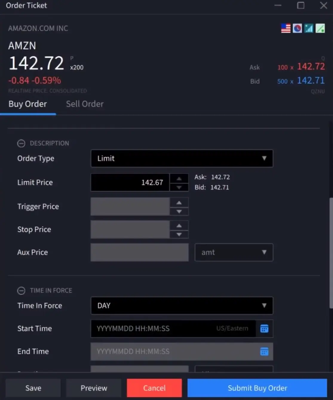Click the Stop Price down arrow
This screenshot has width=333, height=400.
[179, 234]
